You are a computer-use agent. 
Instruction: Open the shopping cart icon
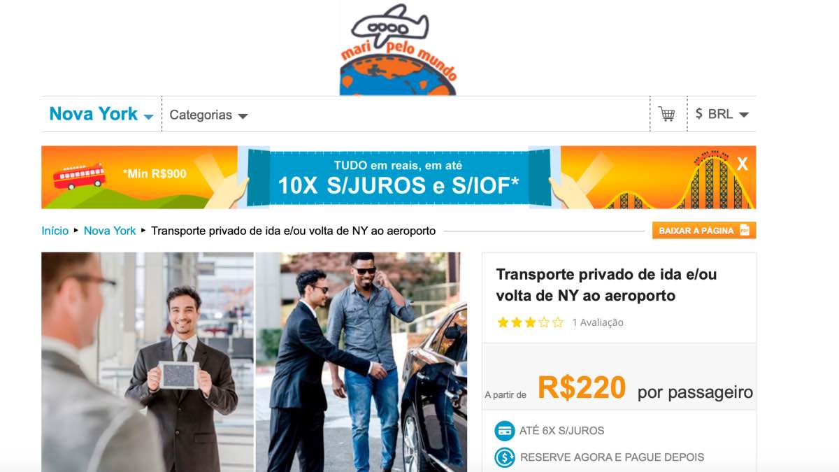pos(666,114)
